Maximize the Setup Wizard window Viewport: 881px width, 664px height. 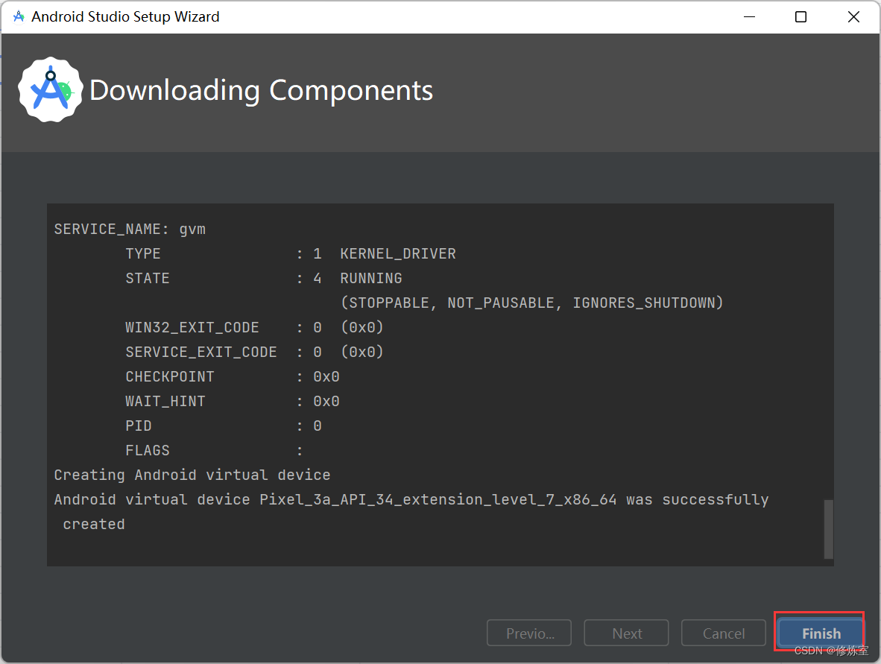(x=801, y=17)
